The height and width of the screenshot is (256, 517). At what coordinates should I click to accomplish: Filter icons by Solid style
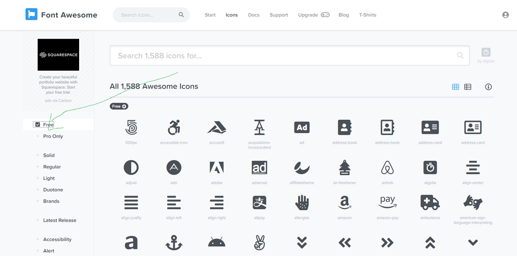coord(49,155)
